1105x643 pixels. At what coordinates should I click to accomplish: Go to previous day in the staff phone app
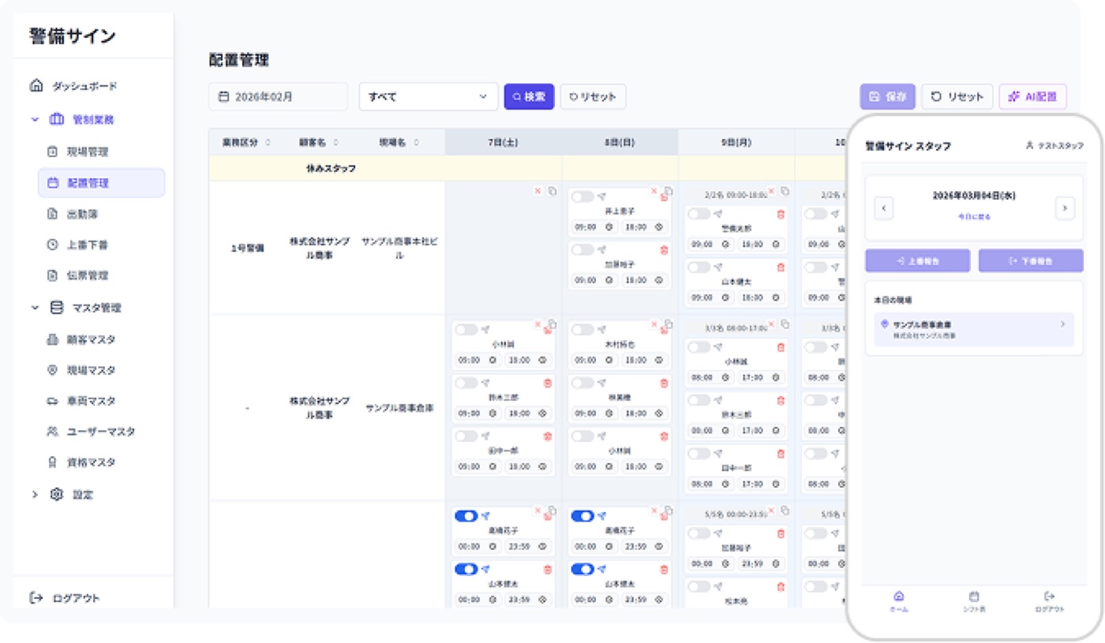point(884,208)
